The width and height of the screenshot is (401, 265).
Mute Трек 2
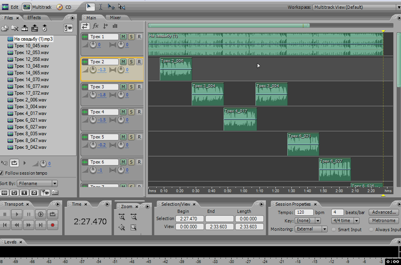point(123,62)
